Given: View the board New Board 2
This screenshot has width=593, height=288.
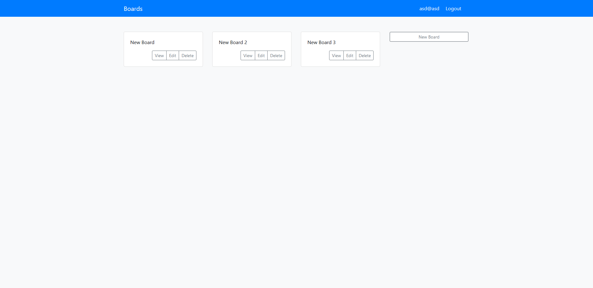Looking at the screenshot, I should (248, 55).
